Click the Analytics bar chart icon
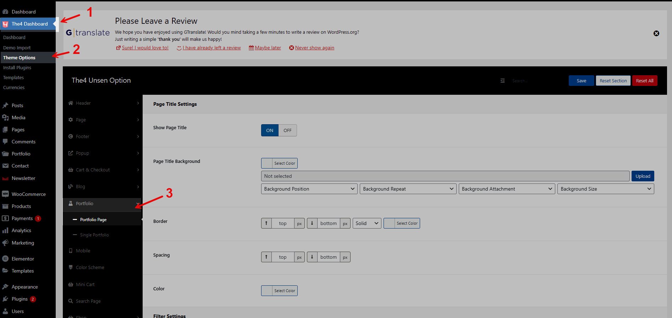The height and width of the screenshot is (318, 672). 5,230
